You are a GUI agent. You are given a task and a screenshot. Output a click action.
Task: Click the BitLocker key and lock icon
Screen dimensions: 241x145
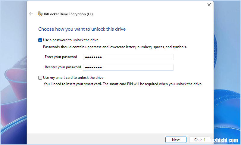coord(40,14)
